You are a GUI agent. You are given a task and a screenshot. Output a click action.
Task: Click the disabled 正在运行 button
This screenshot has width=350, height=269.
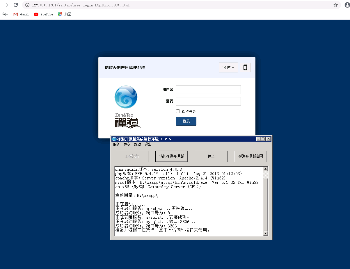[x=132, y=156]
